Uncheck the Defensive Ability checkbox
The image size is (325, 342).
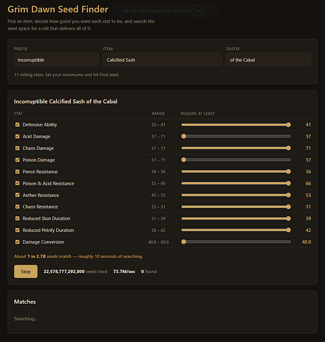[x=17, y=124]
